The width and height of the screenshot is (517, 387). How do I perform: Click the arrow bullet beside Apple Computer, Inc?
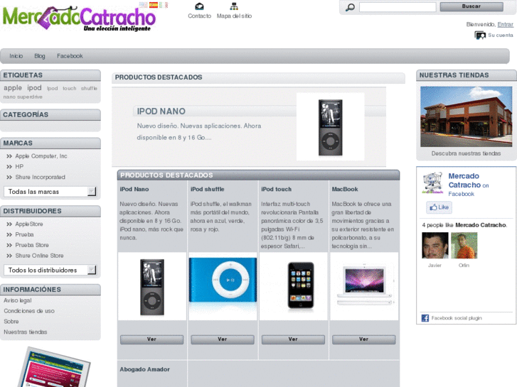coord(9,156)
